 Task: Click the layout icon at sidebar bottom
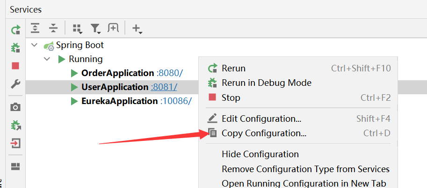15,166
